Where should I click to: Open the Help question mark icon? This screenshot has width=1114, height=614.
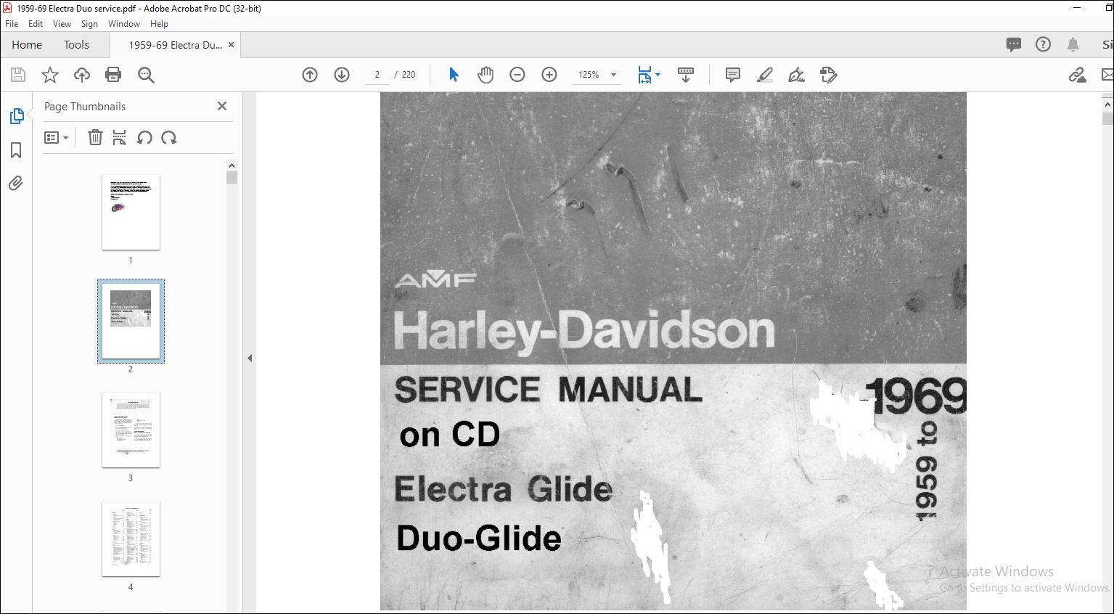[1043, 45]
